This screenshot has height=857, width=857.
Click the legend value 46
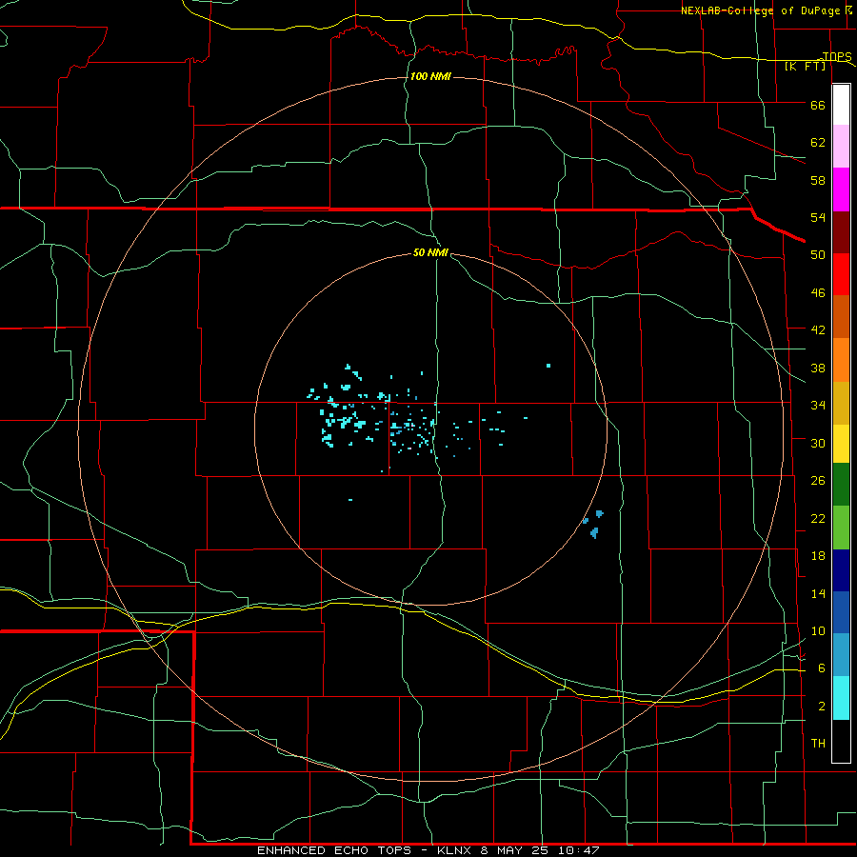click(818, 293)
